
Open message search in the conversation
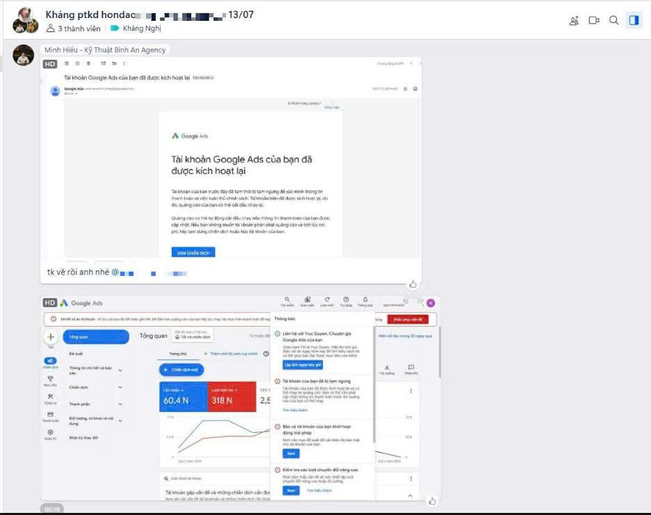(x=613, y=20)
